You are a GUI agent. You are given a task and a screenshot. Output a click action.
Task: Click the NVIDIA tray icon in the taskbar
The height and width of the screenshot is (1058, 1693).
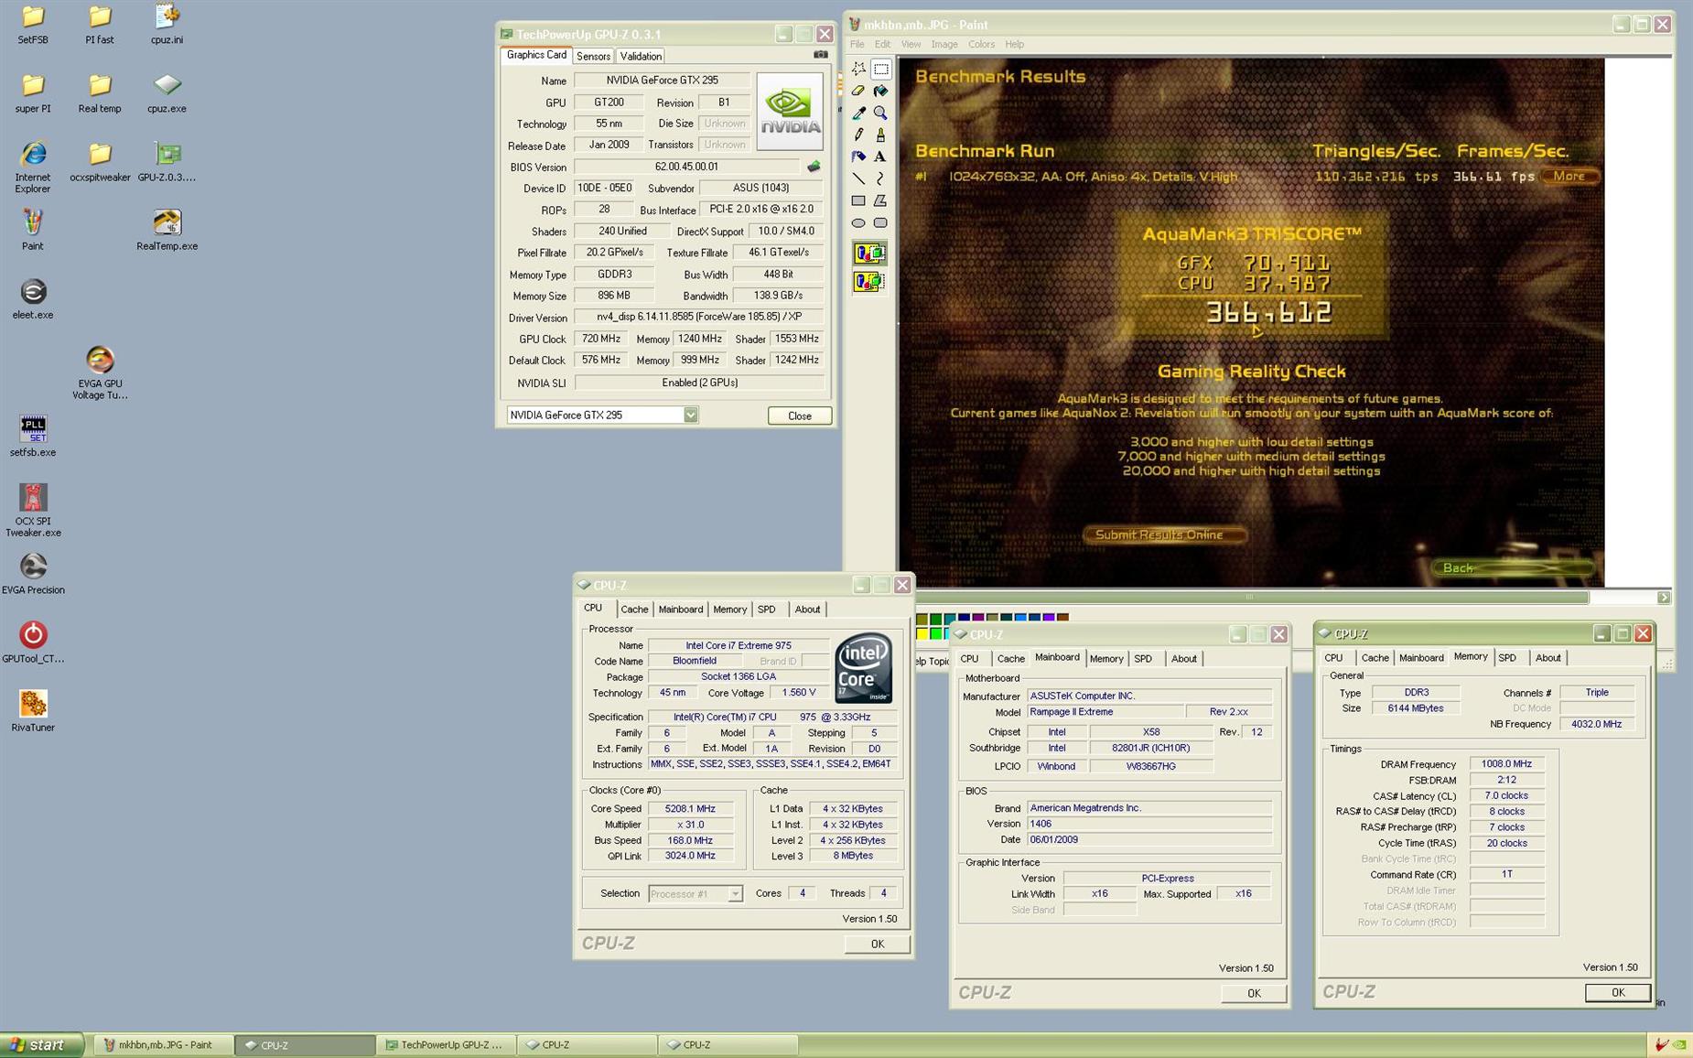coord(1679,1044)
